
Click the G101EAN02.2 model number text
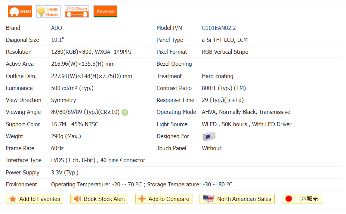tap(219, 28)
